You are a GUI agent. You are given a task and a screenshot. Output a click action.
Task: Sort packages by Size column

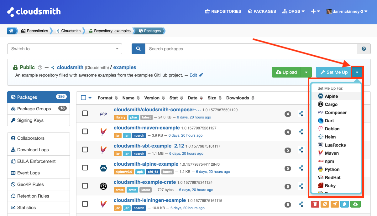tap(215, 98)
